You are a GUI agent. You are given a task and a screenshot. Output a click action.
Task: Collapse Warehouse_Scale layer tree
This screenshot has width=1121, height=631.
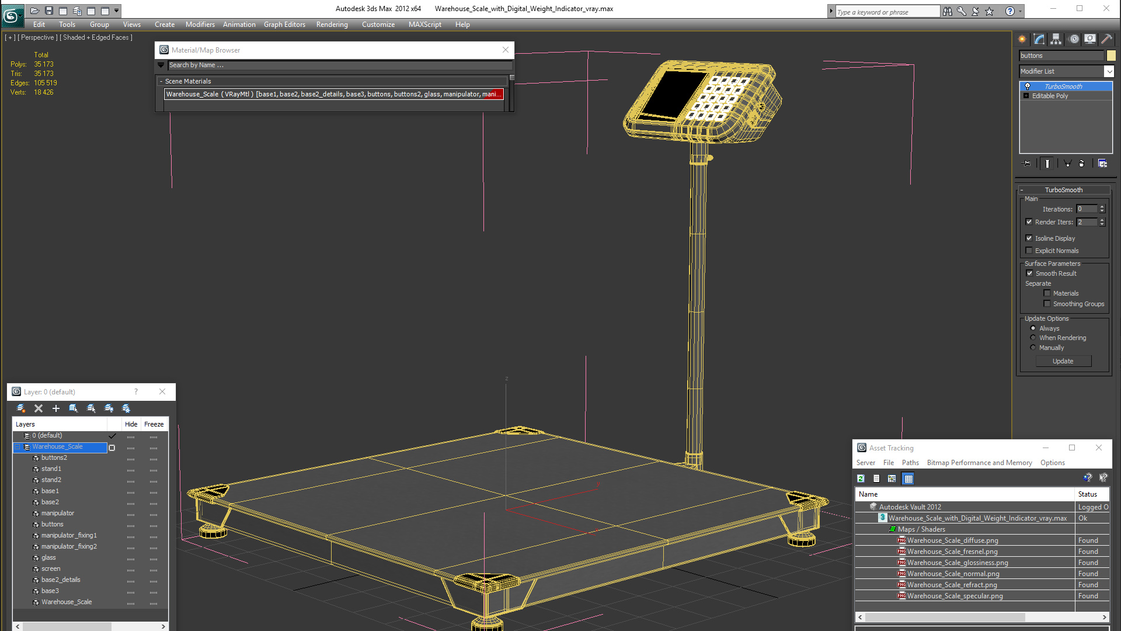pyautogui.click(x=18, y=447)
